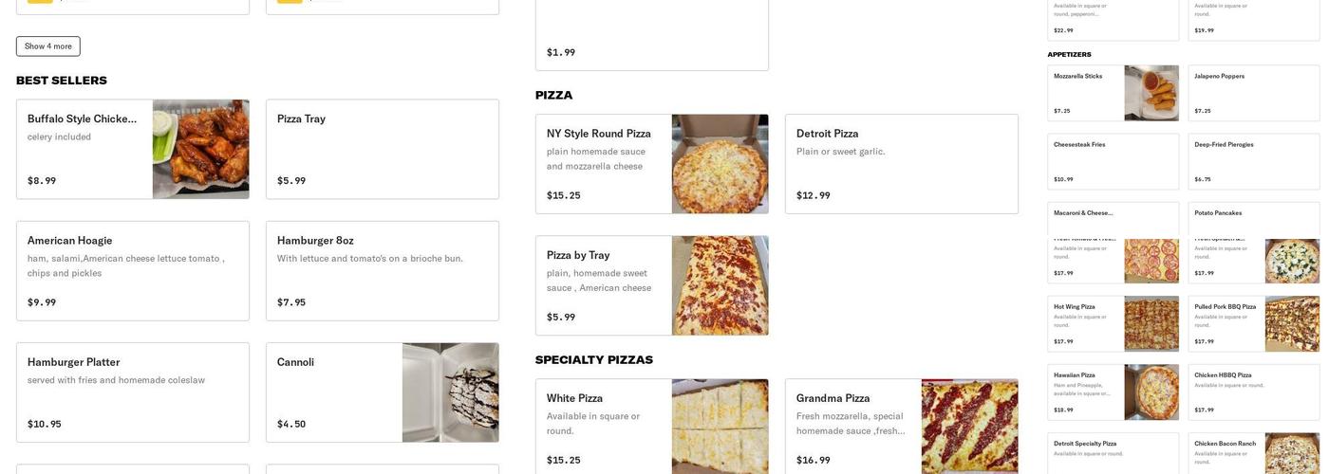Choose the Deep-Fried Pierogies appetizer
This screenshot has height=474, width=1329.
point(1253,161)
